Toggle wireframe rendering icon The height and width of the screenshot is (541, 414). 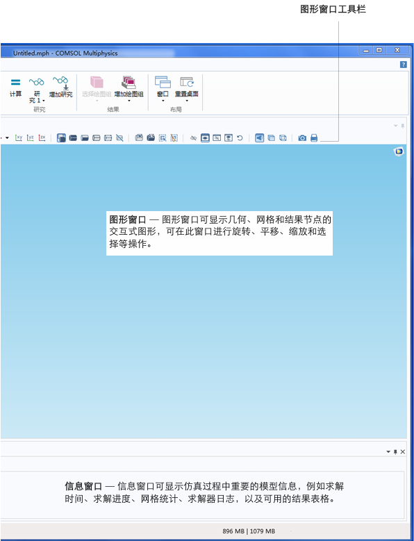pyautogui.click(x=283, y=138)
